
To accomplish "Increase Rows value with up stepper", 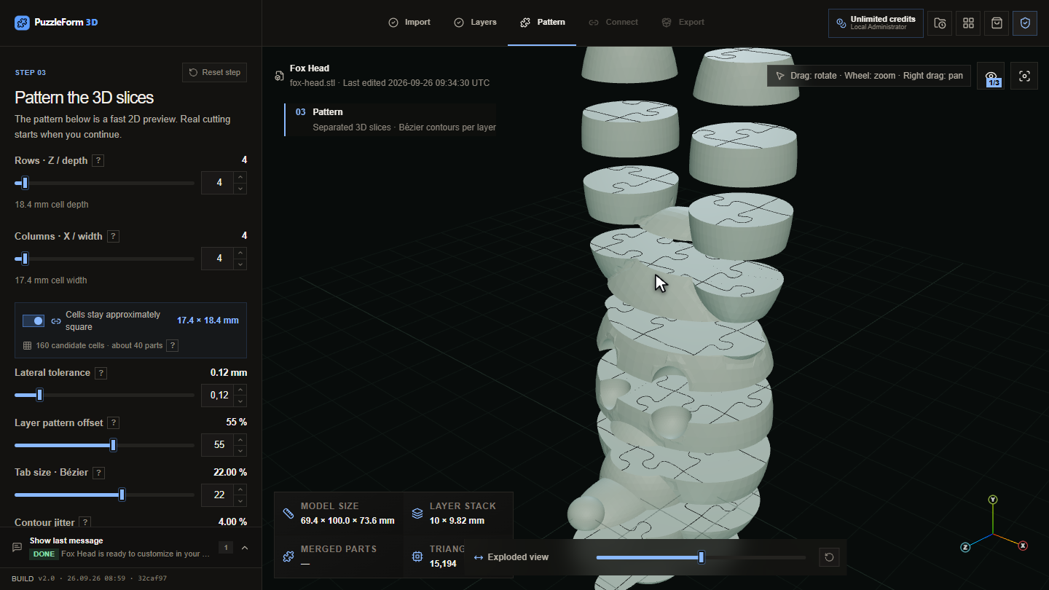I will 240,177.
